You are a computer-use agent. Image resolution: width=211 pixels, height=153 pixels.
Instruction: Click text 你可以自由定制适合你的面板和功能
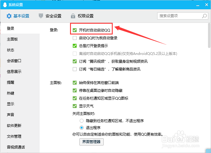(101, 134)
